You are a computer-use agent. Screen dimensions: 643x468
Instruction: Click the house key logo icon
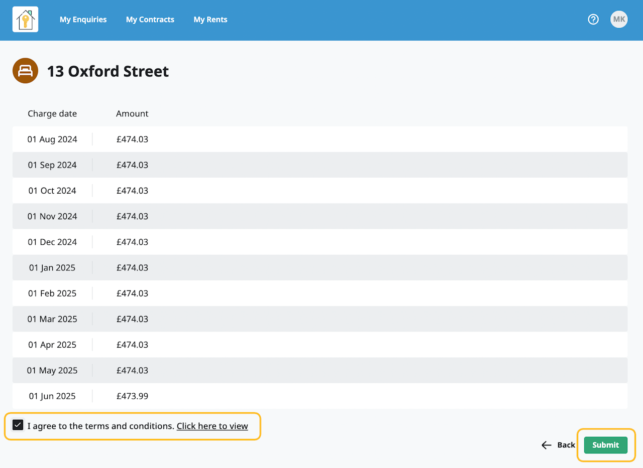25,20
